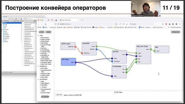Select Map Color Scale in Filter list

tap(46, 64)
